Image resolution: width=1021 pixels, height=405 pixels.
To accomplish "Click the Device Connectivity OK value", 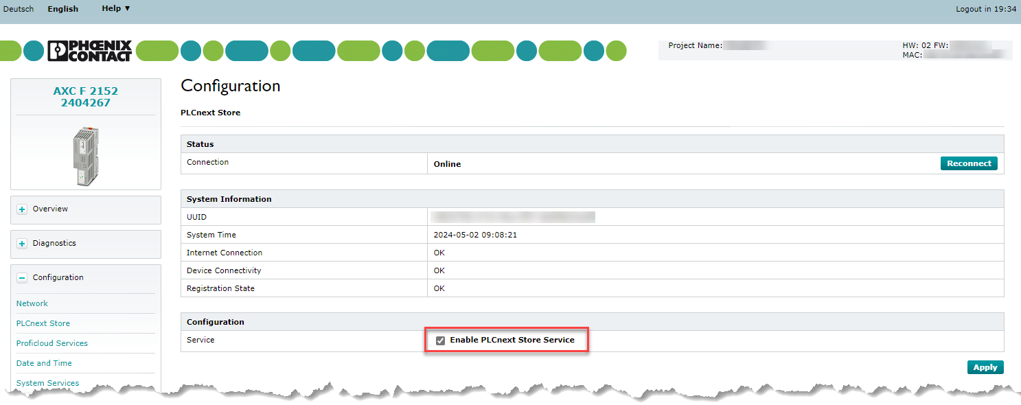I will 439,270.
